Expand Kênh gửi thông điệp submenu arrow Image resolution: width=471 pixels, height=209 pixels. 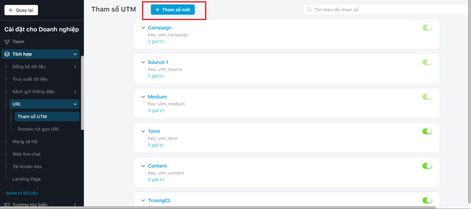point(75,92)
